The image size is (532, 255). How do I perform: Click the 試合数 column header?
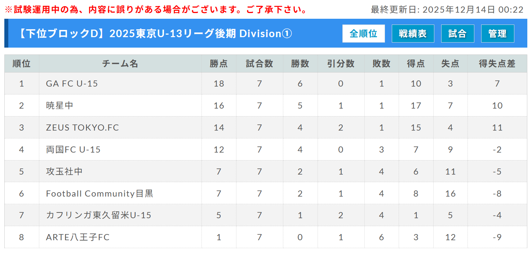pos(260,64)
